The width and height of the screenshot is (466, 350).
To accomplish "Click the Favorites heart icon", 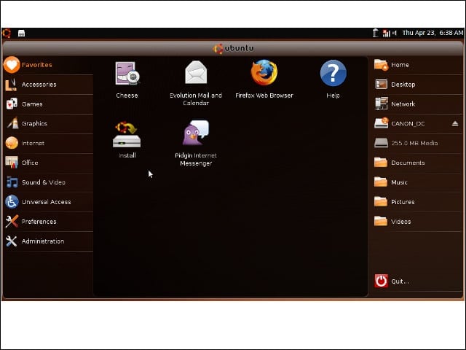I will click(x=12, y=65).
